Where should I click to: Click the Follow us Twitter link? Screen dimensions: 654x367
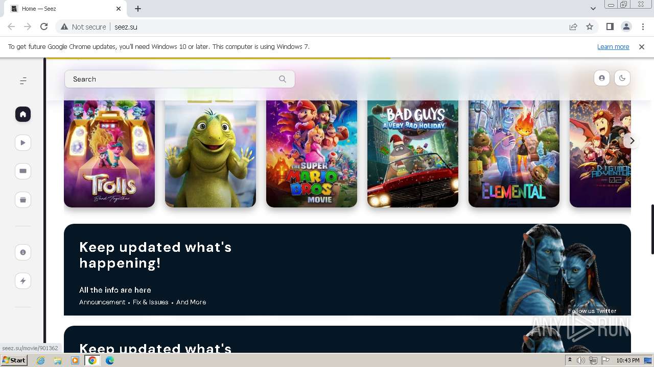[592, 311]
